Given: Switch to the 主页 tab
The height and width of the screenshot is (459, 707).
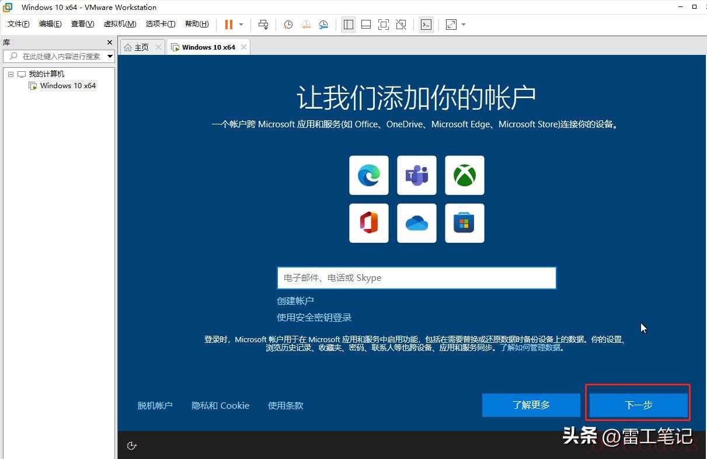Looking at the screenshot, I should pos(137,47).
